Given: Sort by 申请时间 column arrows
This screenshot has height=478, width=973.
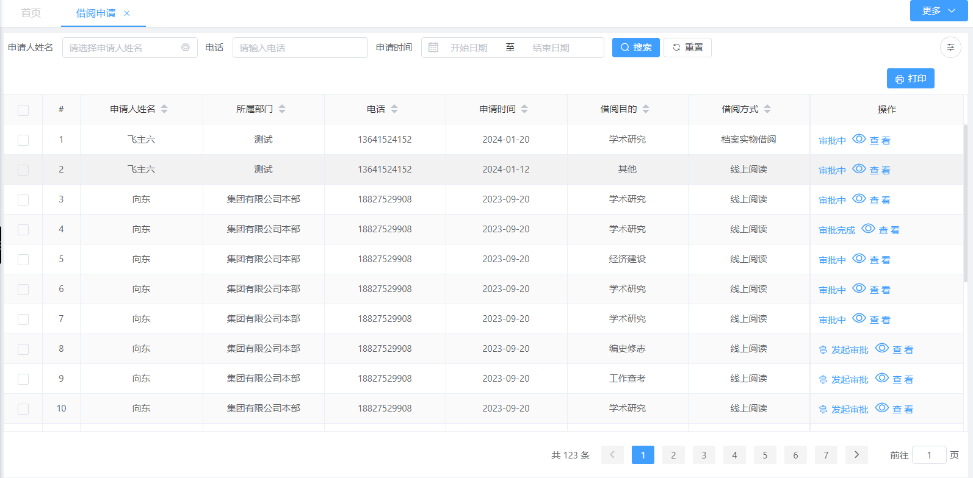Looking at the screenshot, I should pos(524,109).
